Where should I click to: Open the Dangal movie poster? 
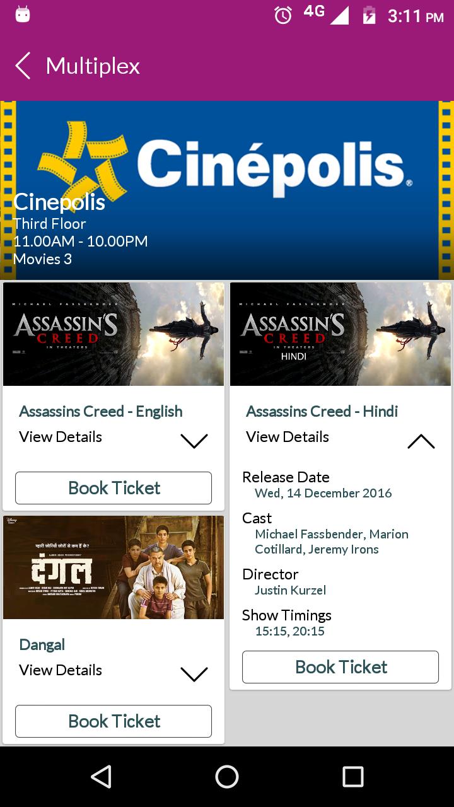point(113,567)
